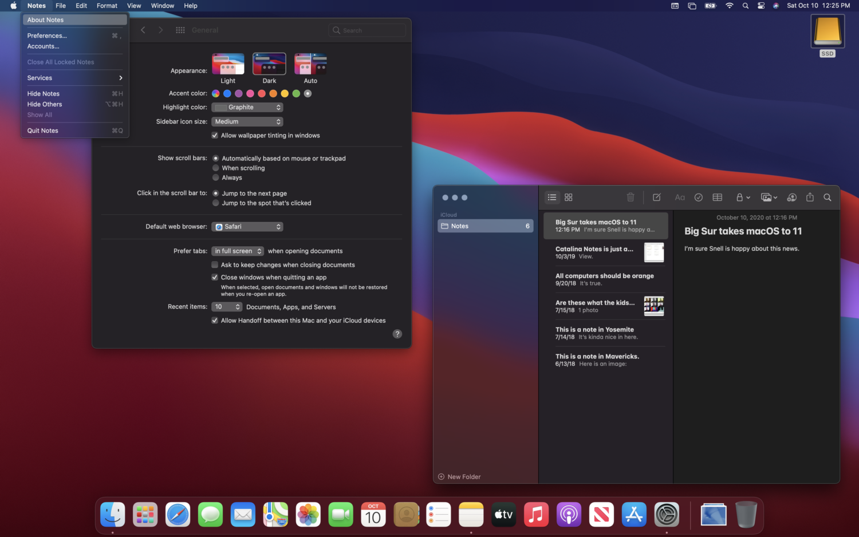
Task: Enable Jump to the spot that's clicked
Action: 215,203
